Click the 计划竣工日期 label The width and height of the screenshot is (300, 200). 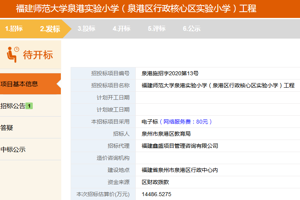(x=113, y=110)
